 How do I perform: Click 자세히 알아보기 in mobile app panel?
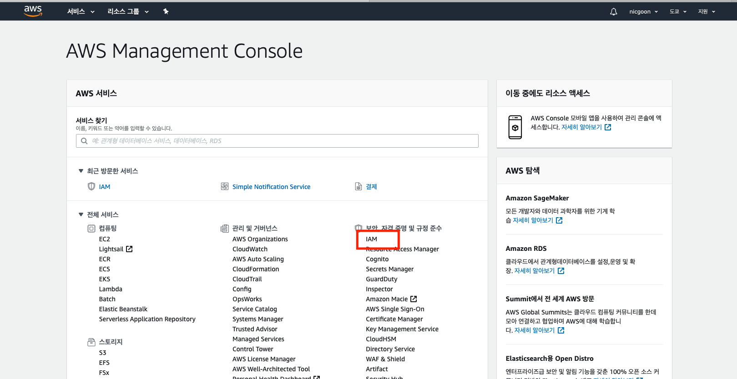point(581,127)
